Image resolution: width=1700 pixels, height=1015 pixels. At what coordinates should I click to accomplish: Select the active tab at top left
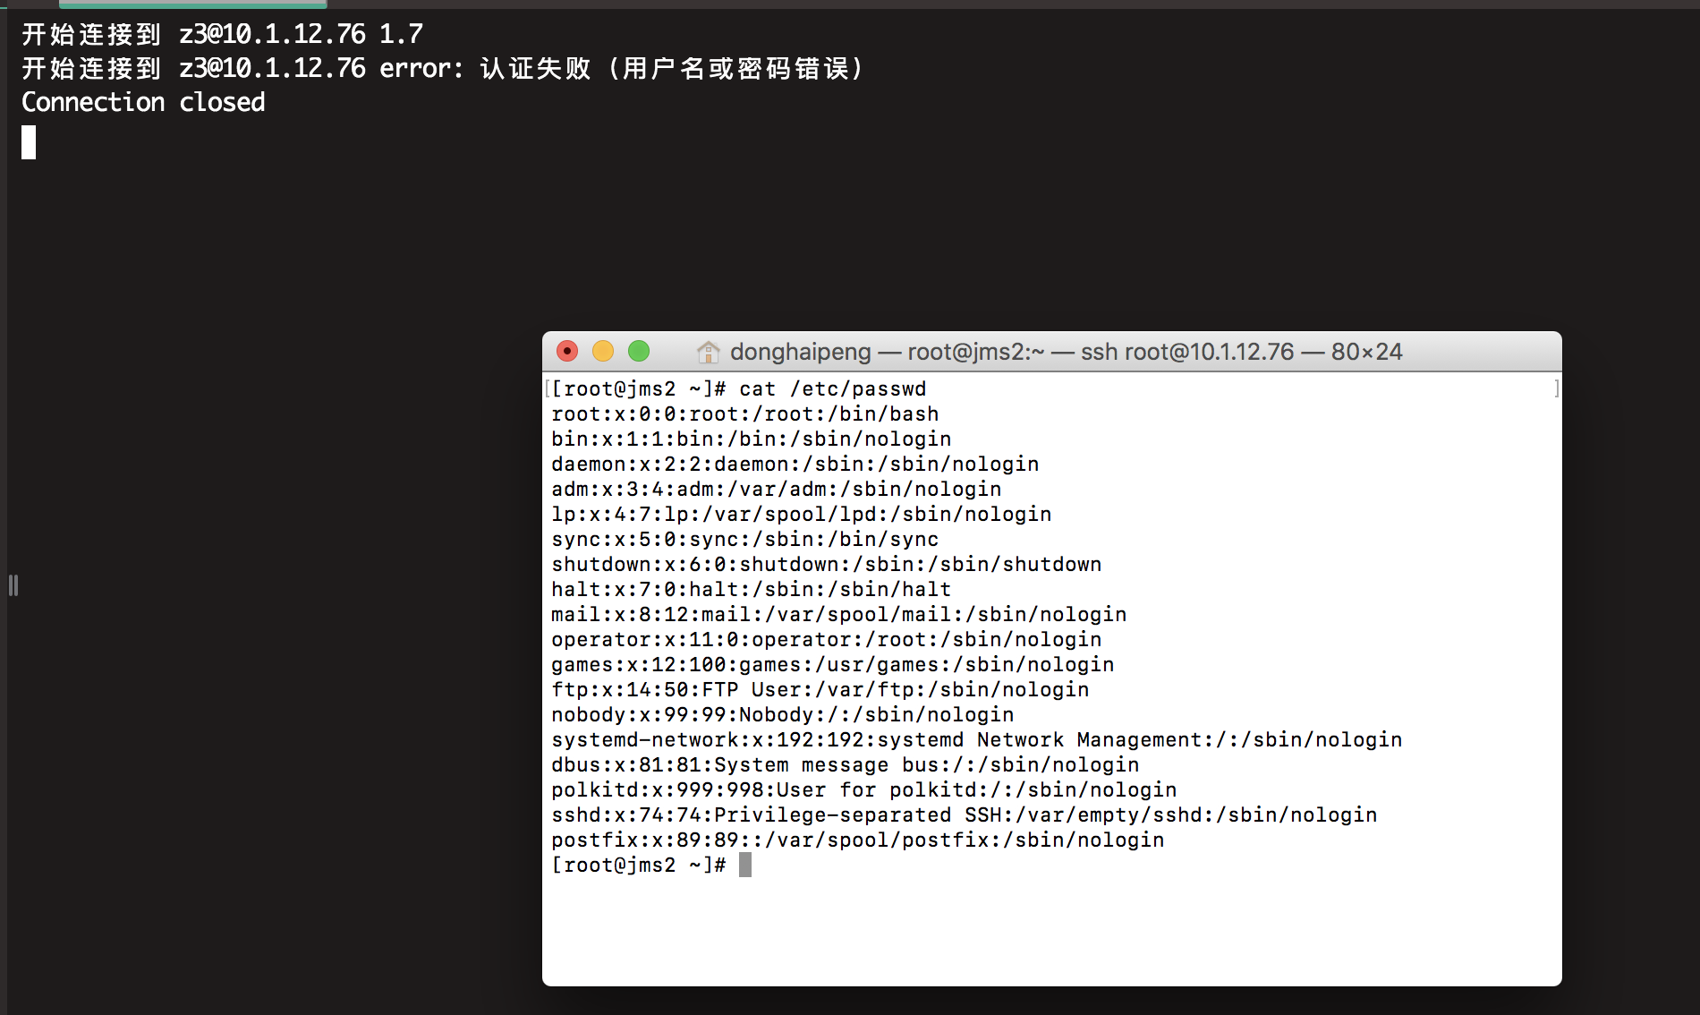[192, 4]
